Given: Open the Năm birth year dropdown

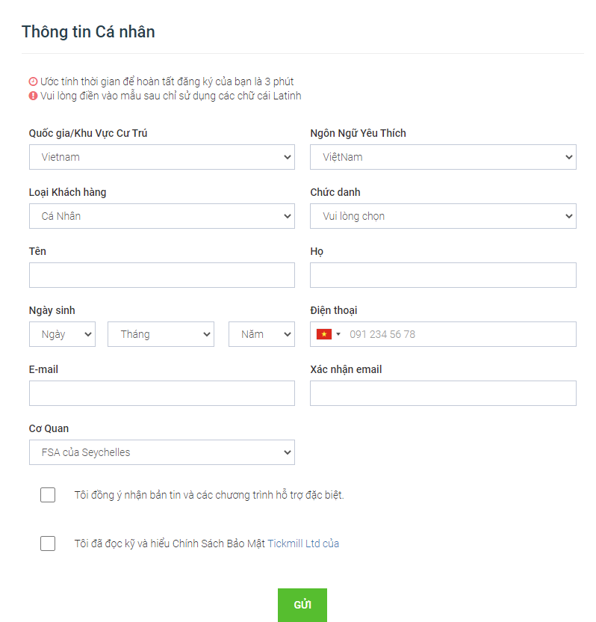Looking at the screenshot, I should [x=261, y=334].
